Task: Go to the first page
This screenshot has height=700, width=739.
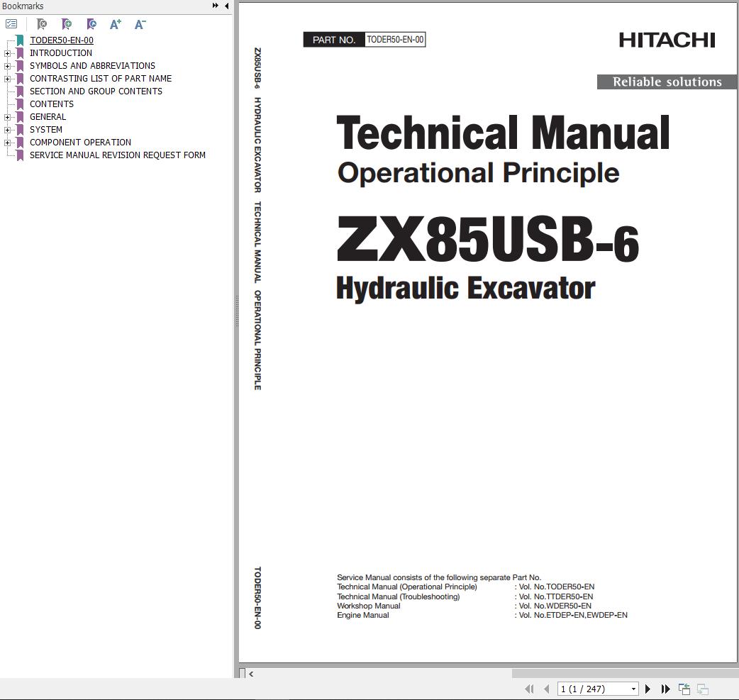Action: click(x=529, y=689)
